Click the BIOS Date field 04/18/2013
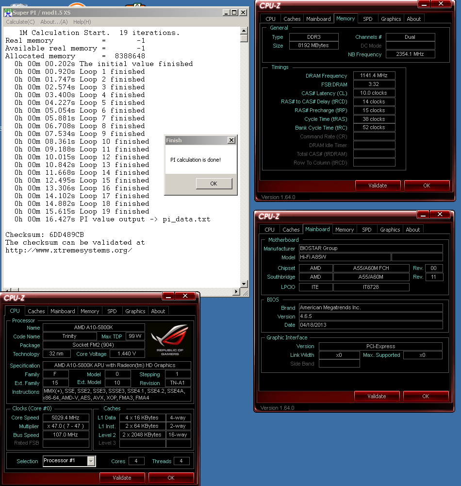Image resolution: width=461 pixels, height=486 pixels. [371, 325]
